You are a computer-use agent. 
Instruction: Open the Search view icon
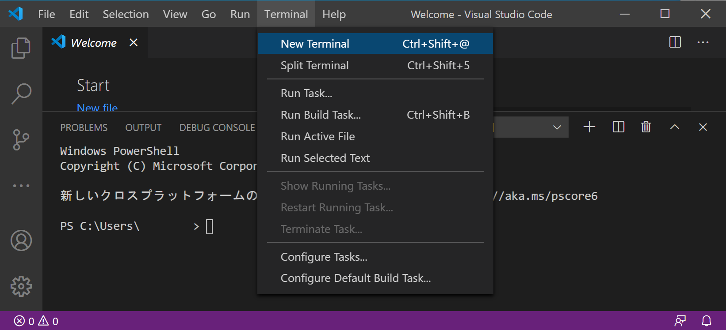coord(21,94)
